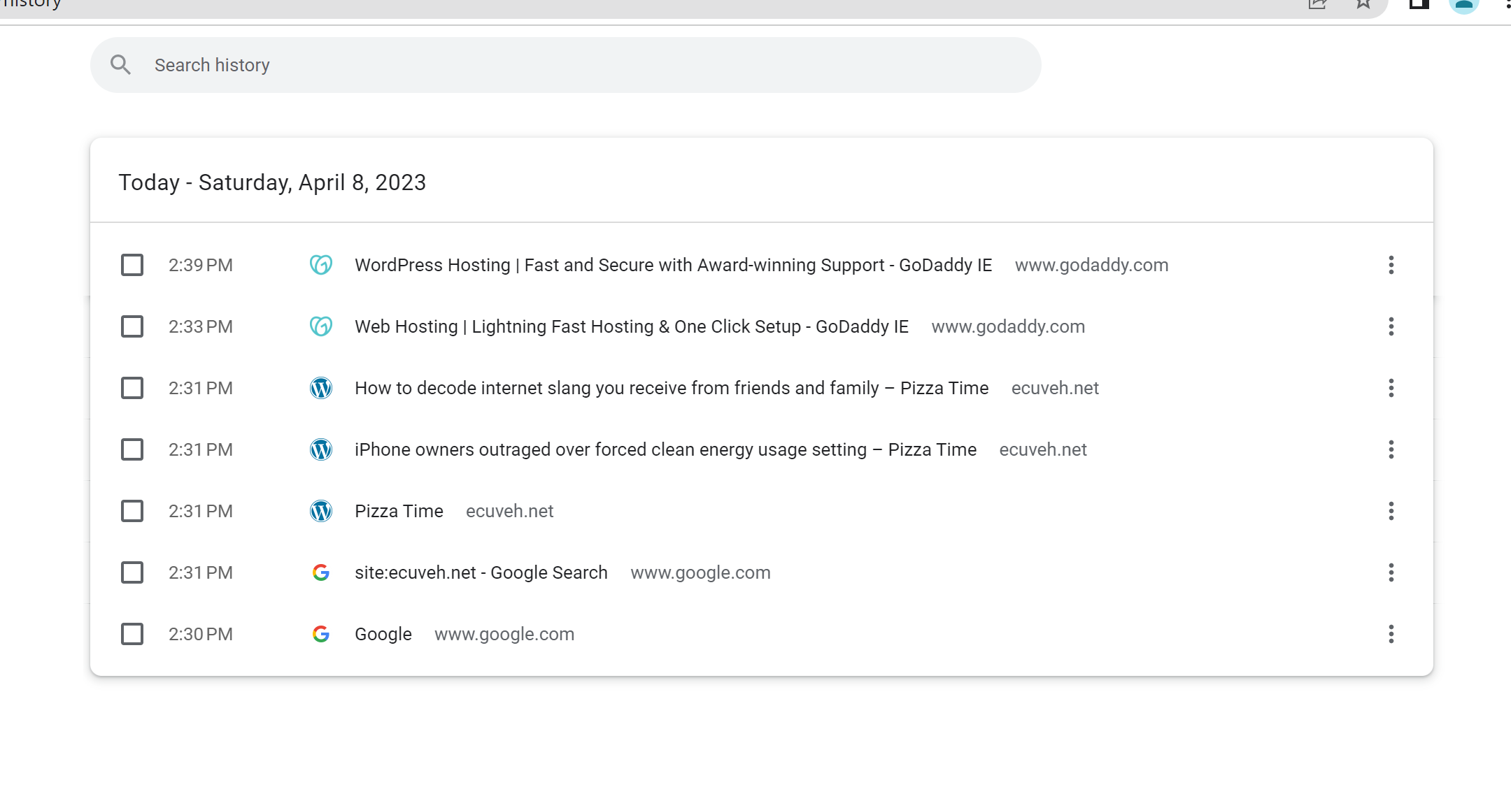Click GoDaddy favicon for Web Hosting entry

click(321, 326)
